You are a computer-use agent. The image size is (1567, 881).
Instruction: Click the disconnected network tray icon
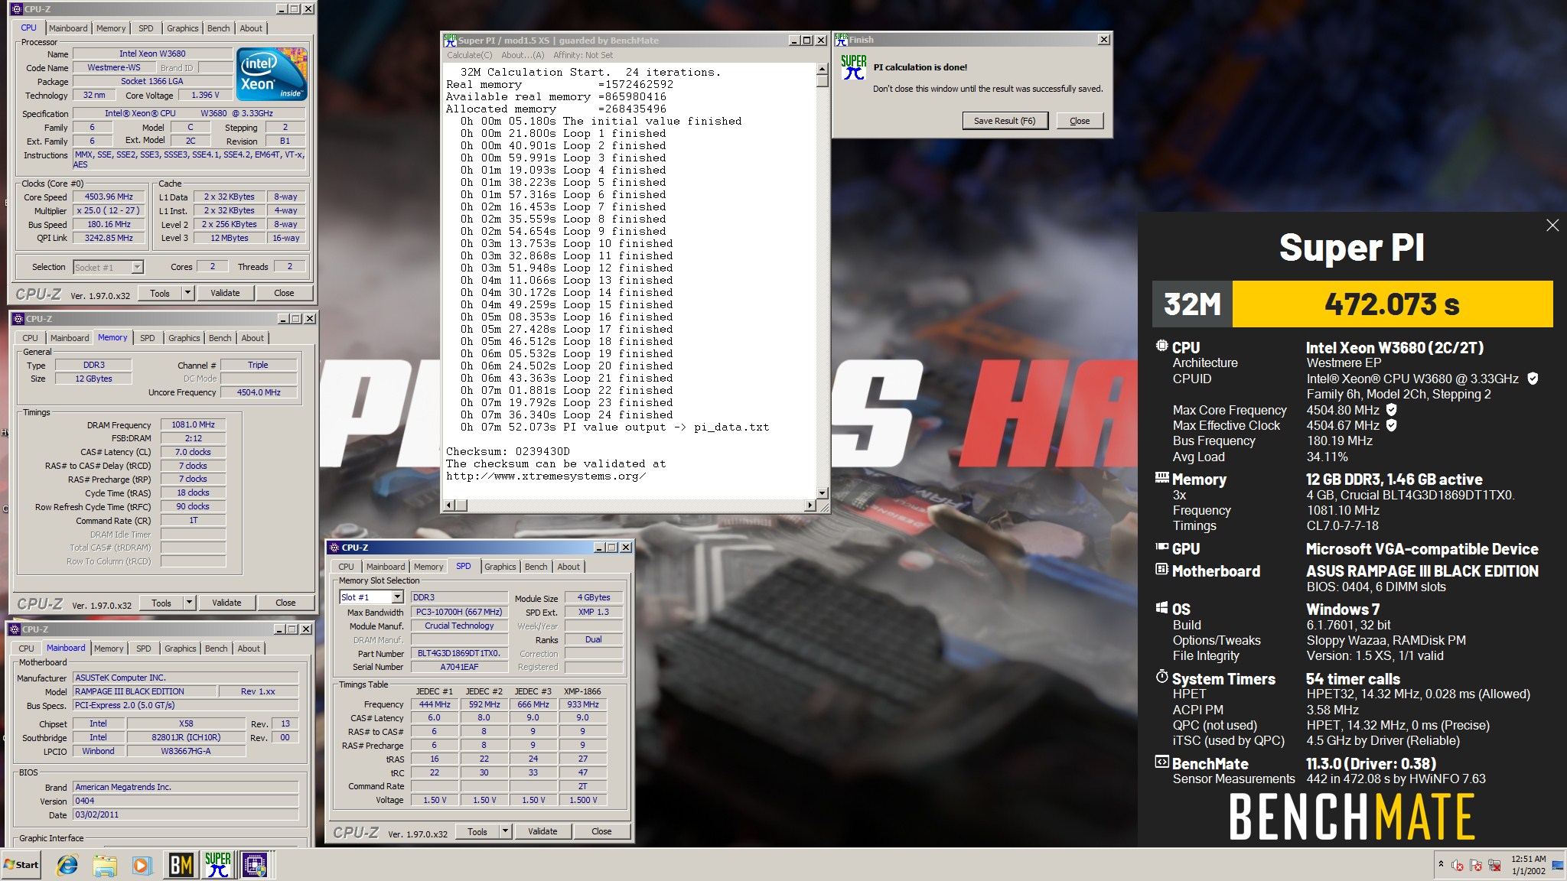[1493, 865]
